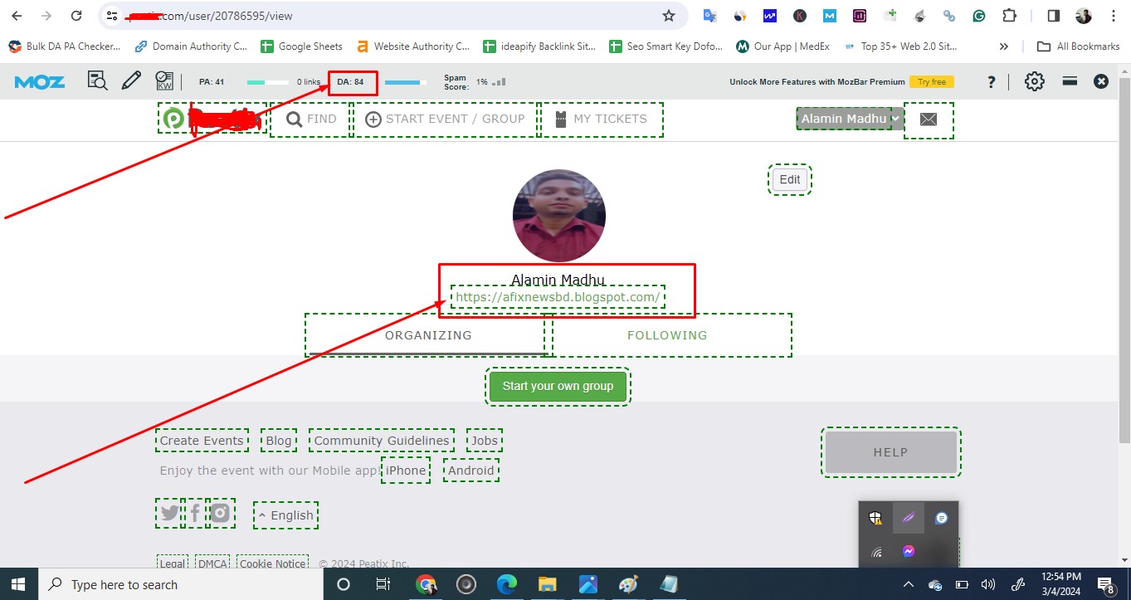Open ideapify Backlink Sit... bookmark
1131x600 pixels.
pos(539,46)
